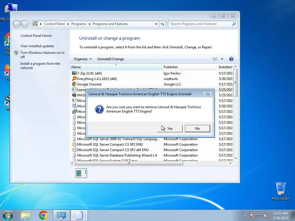Click the Lernout & Hauspie entry icon
This screenshot has width=295, height=221.
pyautogui.click(x=74, y=90)
